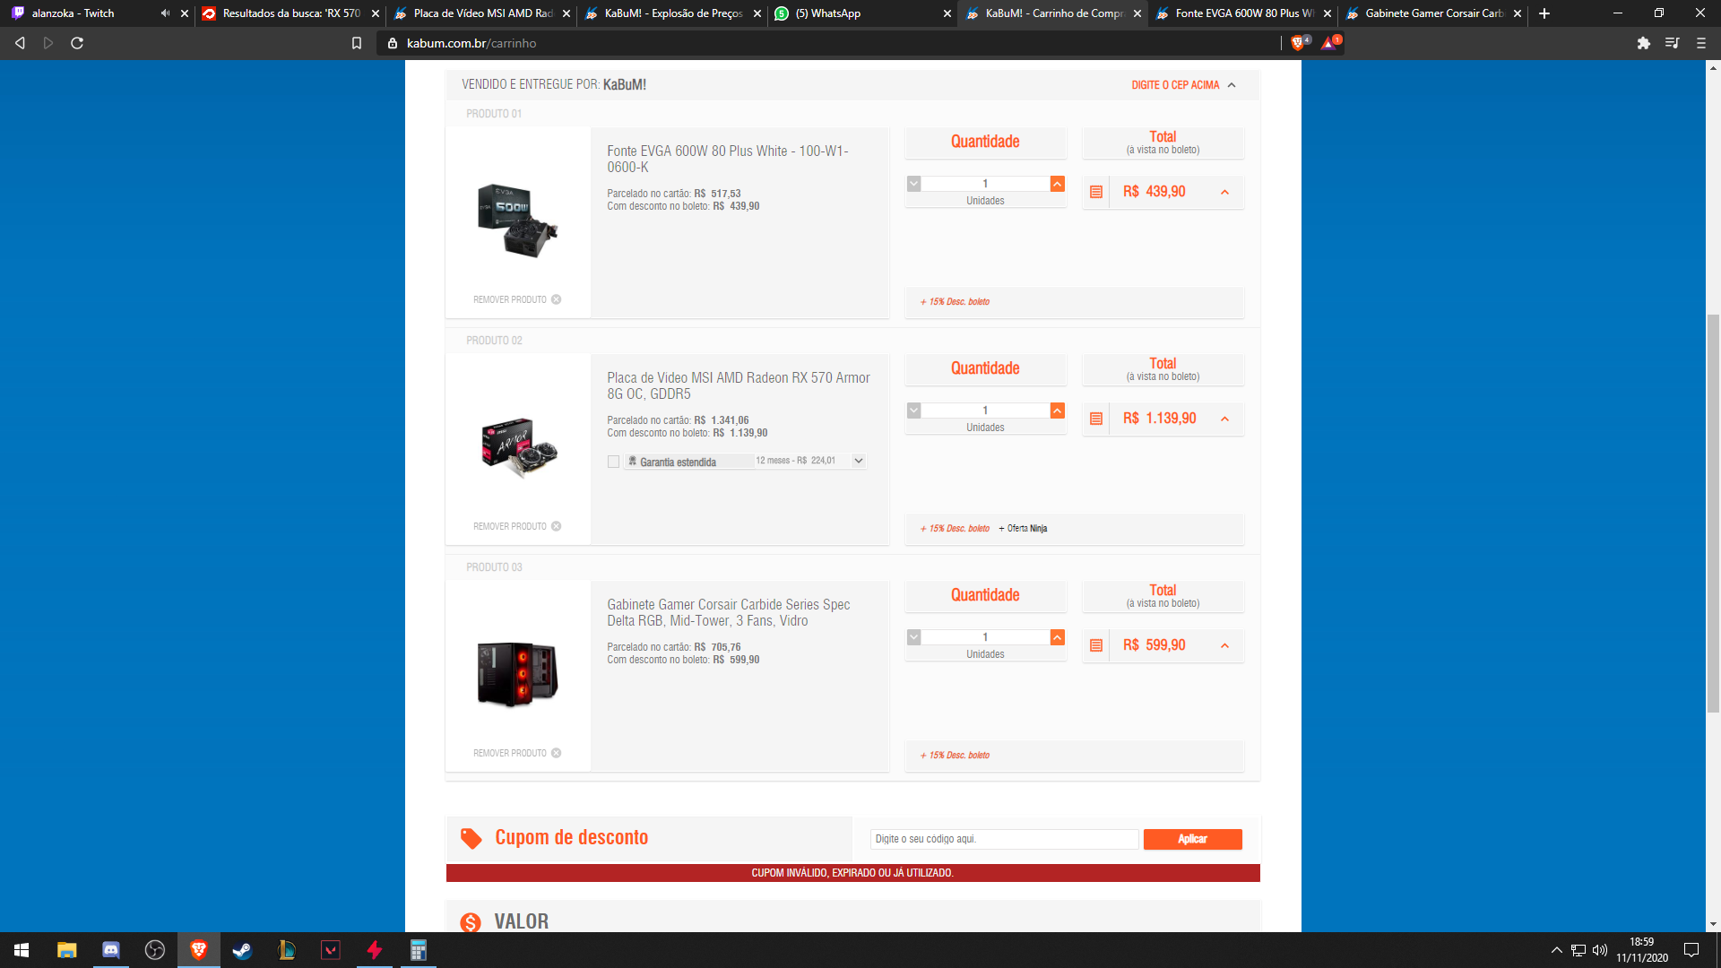Reload the current page
Viewport: 1721px width, 968px height.
(77, 43)
